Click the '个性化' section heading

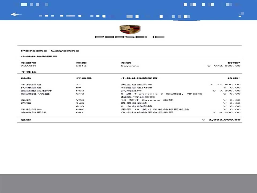pos(29,72)
